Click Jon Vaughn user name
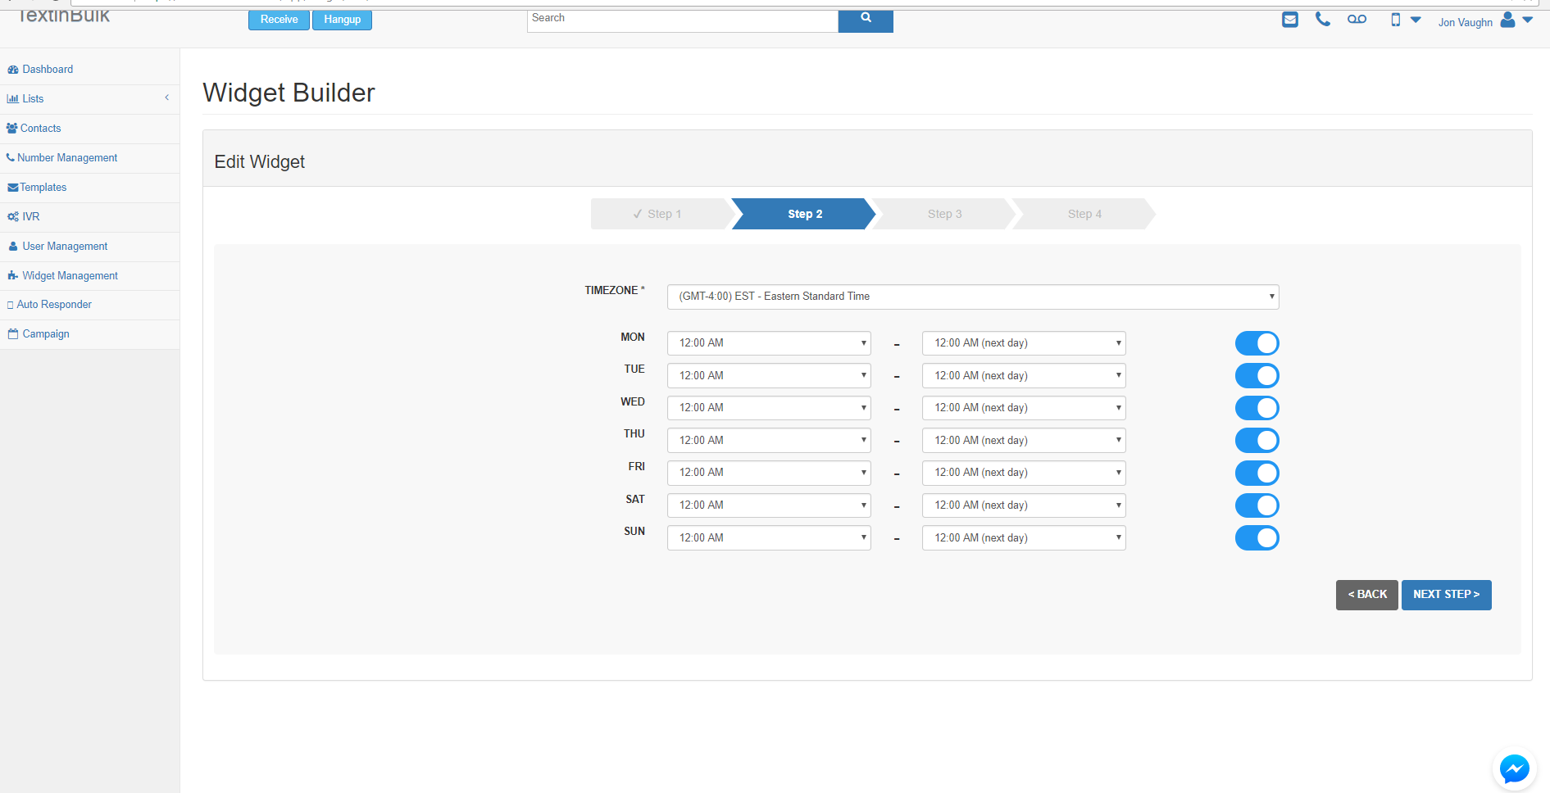 point(1465,22)
